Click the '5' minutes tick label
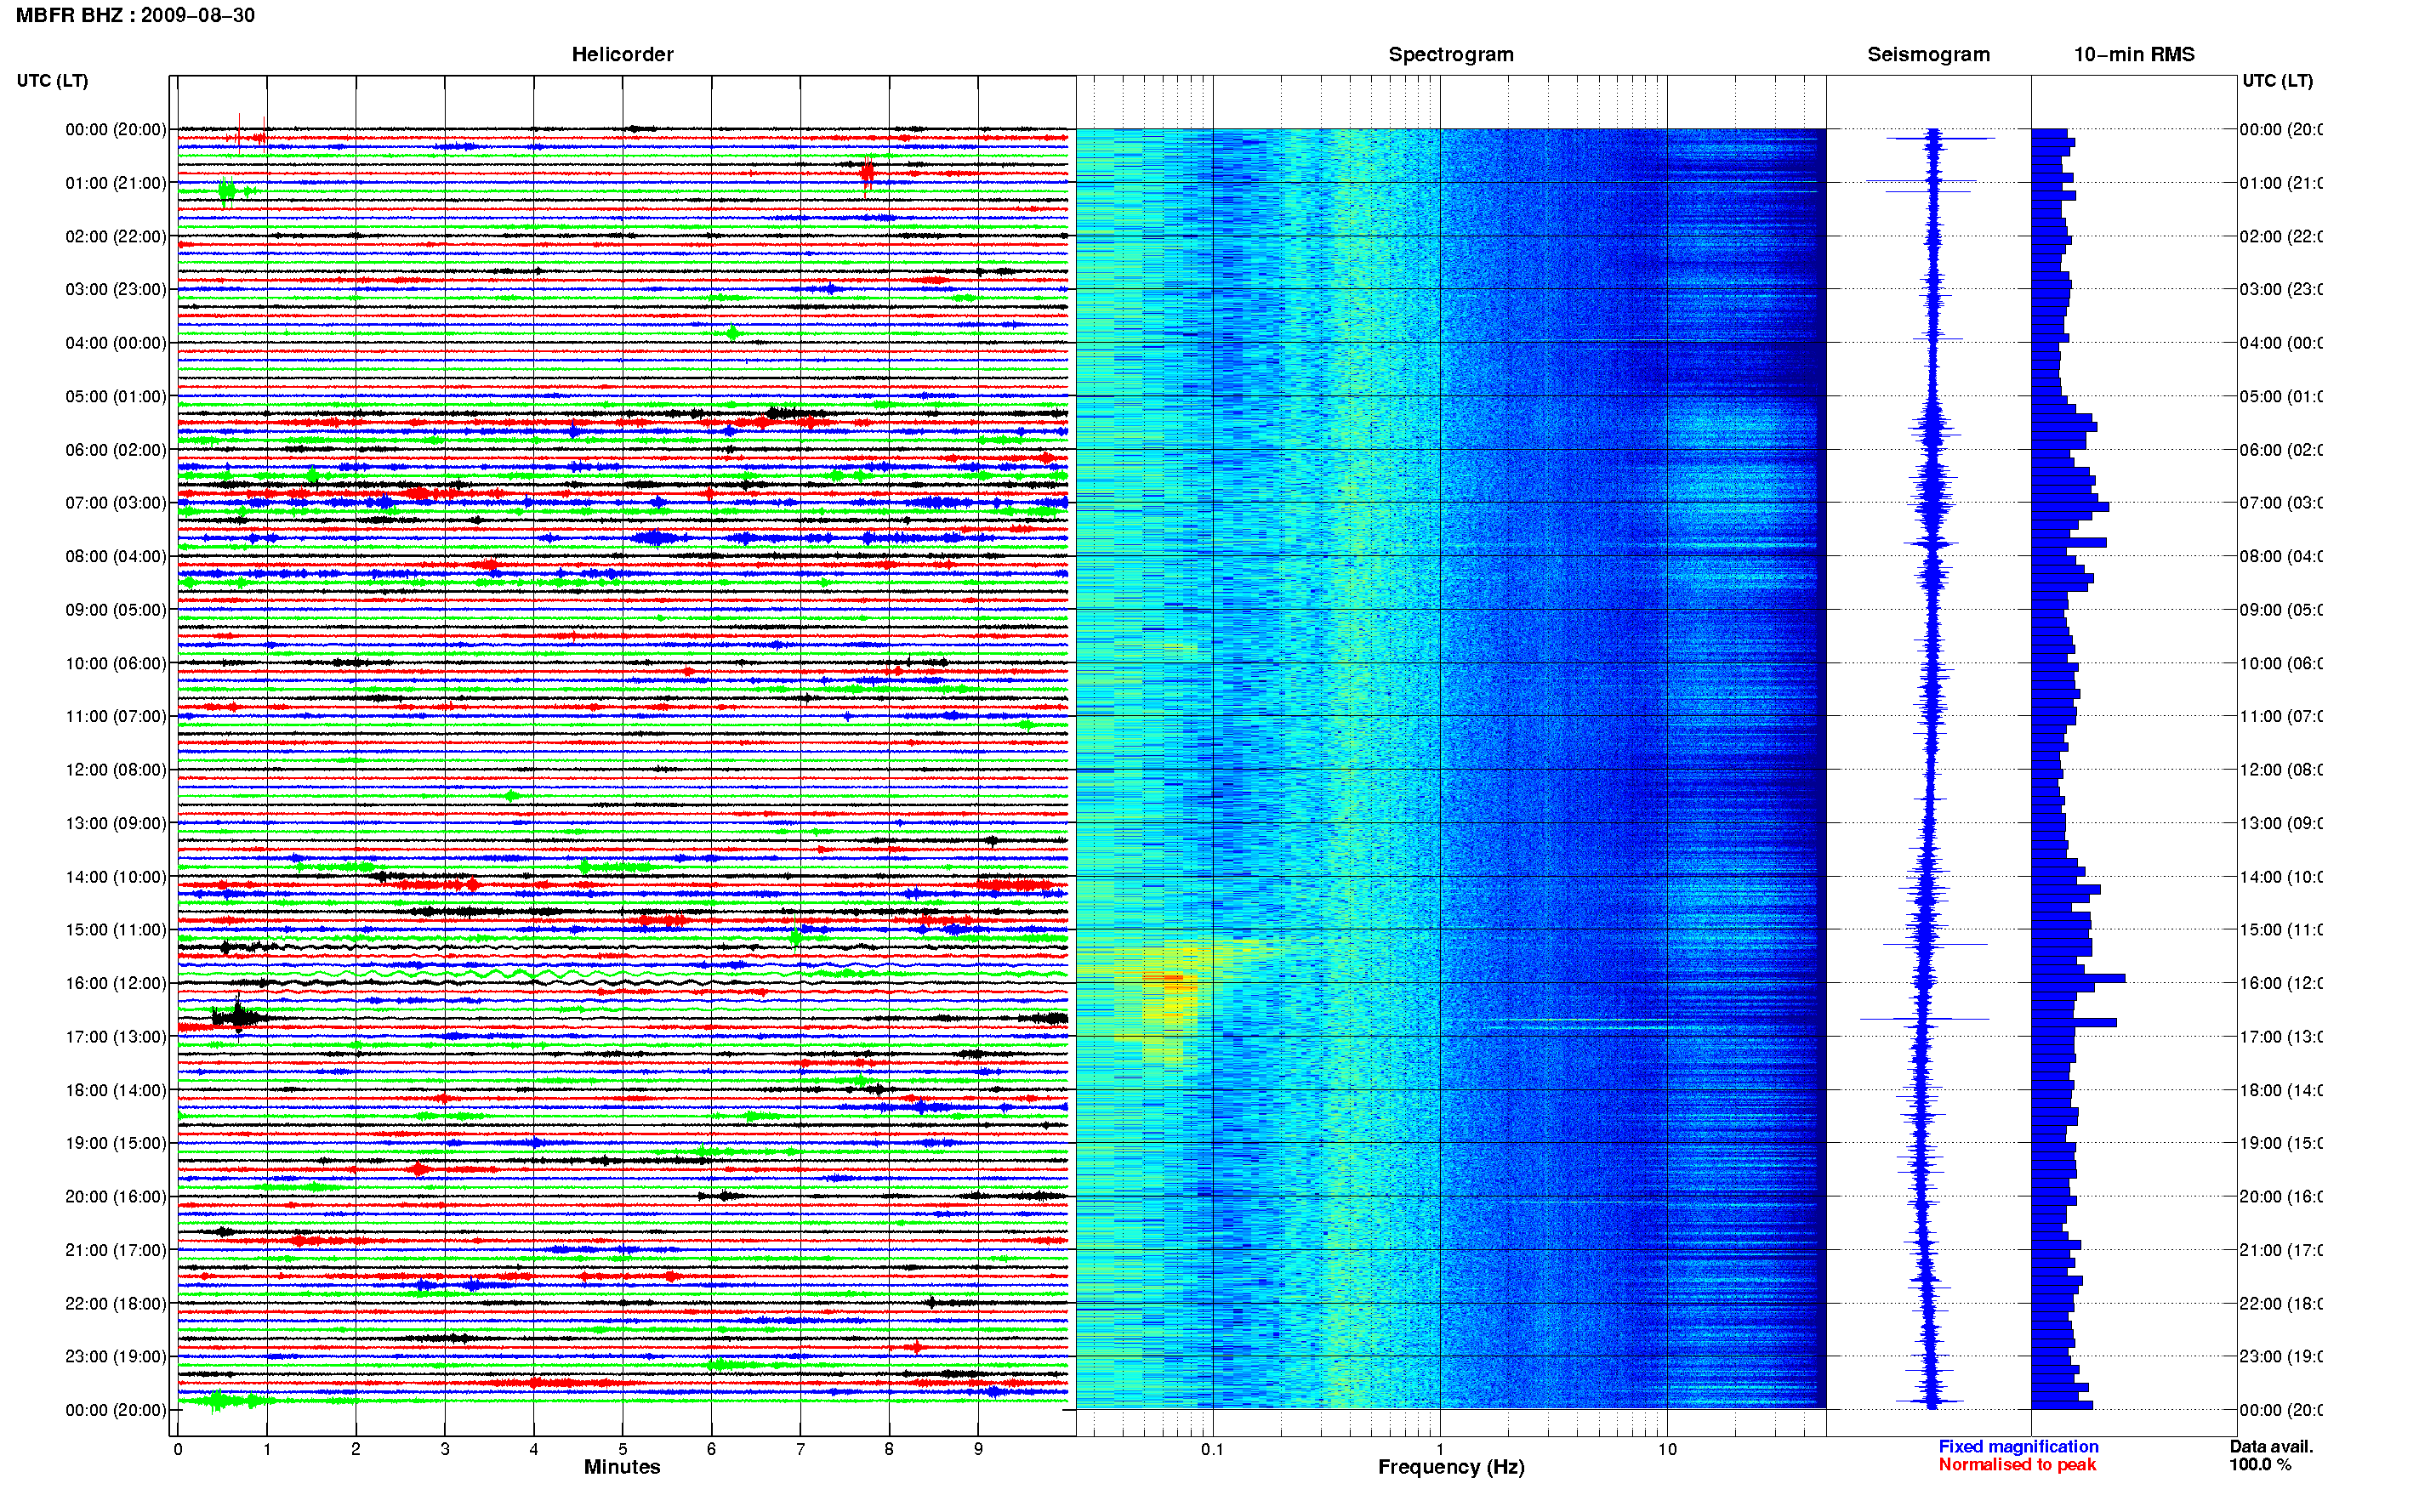Image resolution: width=2419 pixels, height=1512 pixels. tap(622, 1449)
